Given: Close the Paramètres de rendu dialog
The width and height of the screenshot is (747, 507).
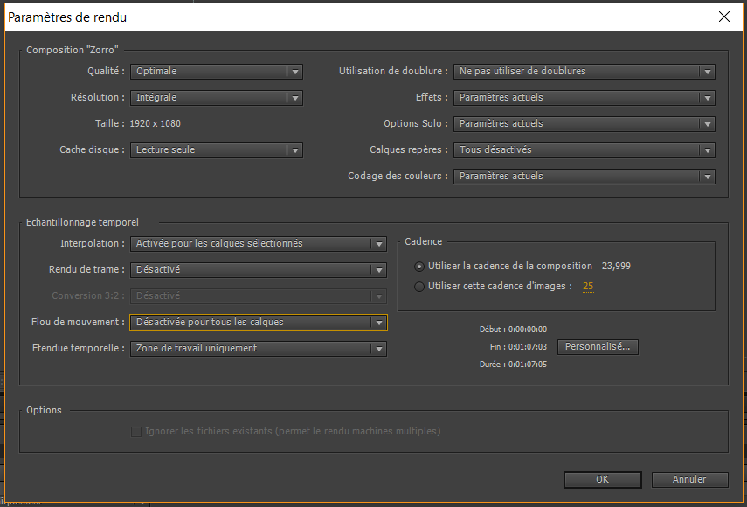Looking at the screenshot, I should (x=723, y=17).
